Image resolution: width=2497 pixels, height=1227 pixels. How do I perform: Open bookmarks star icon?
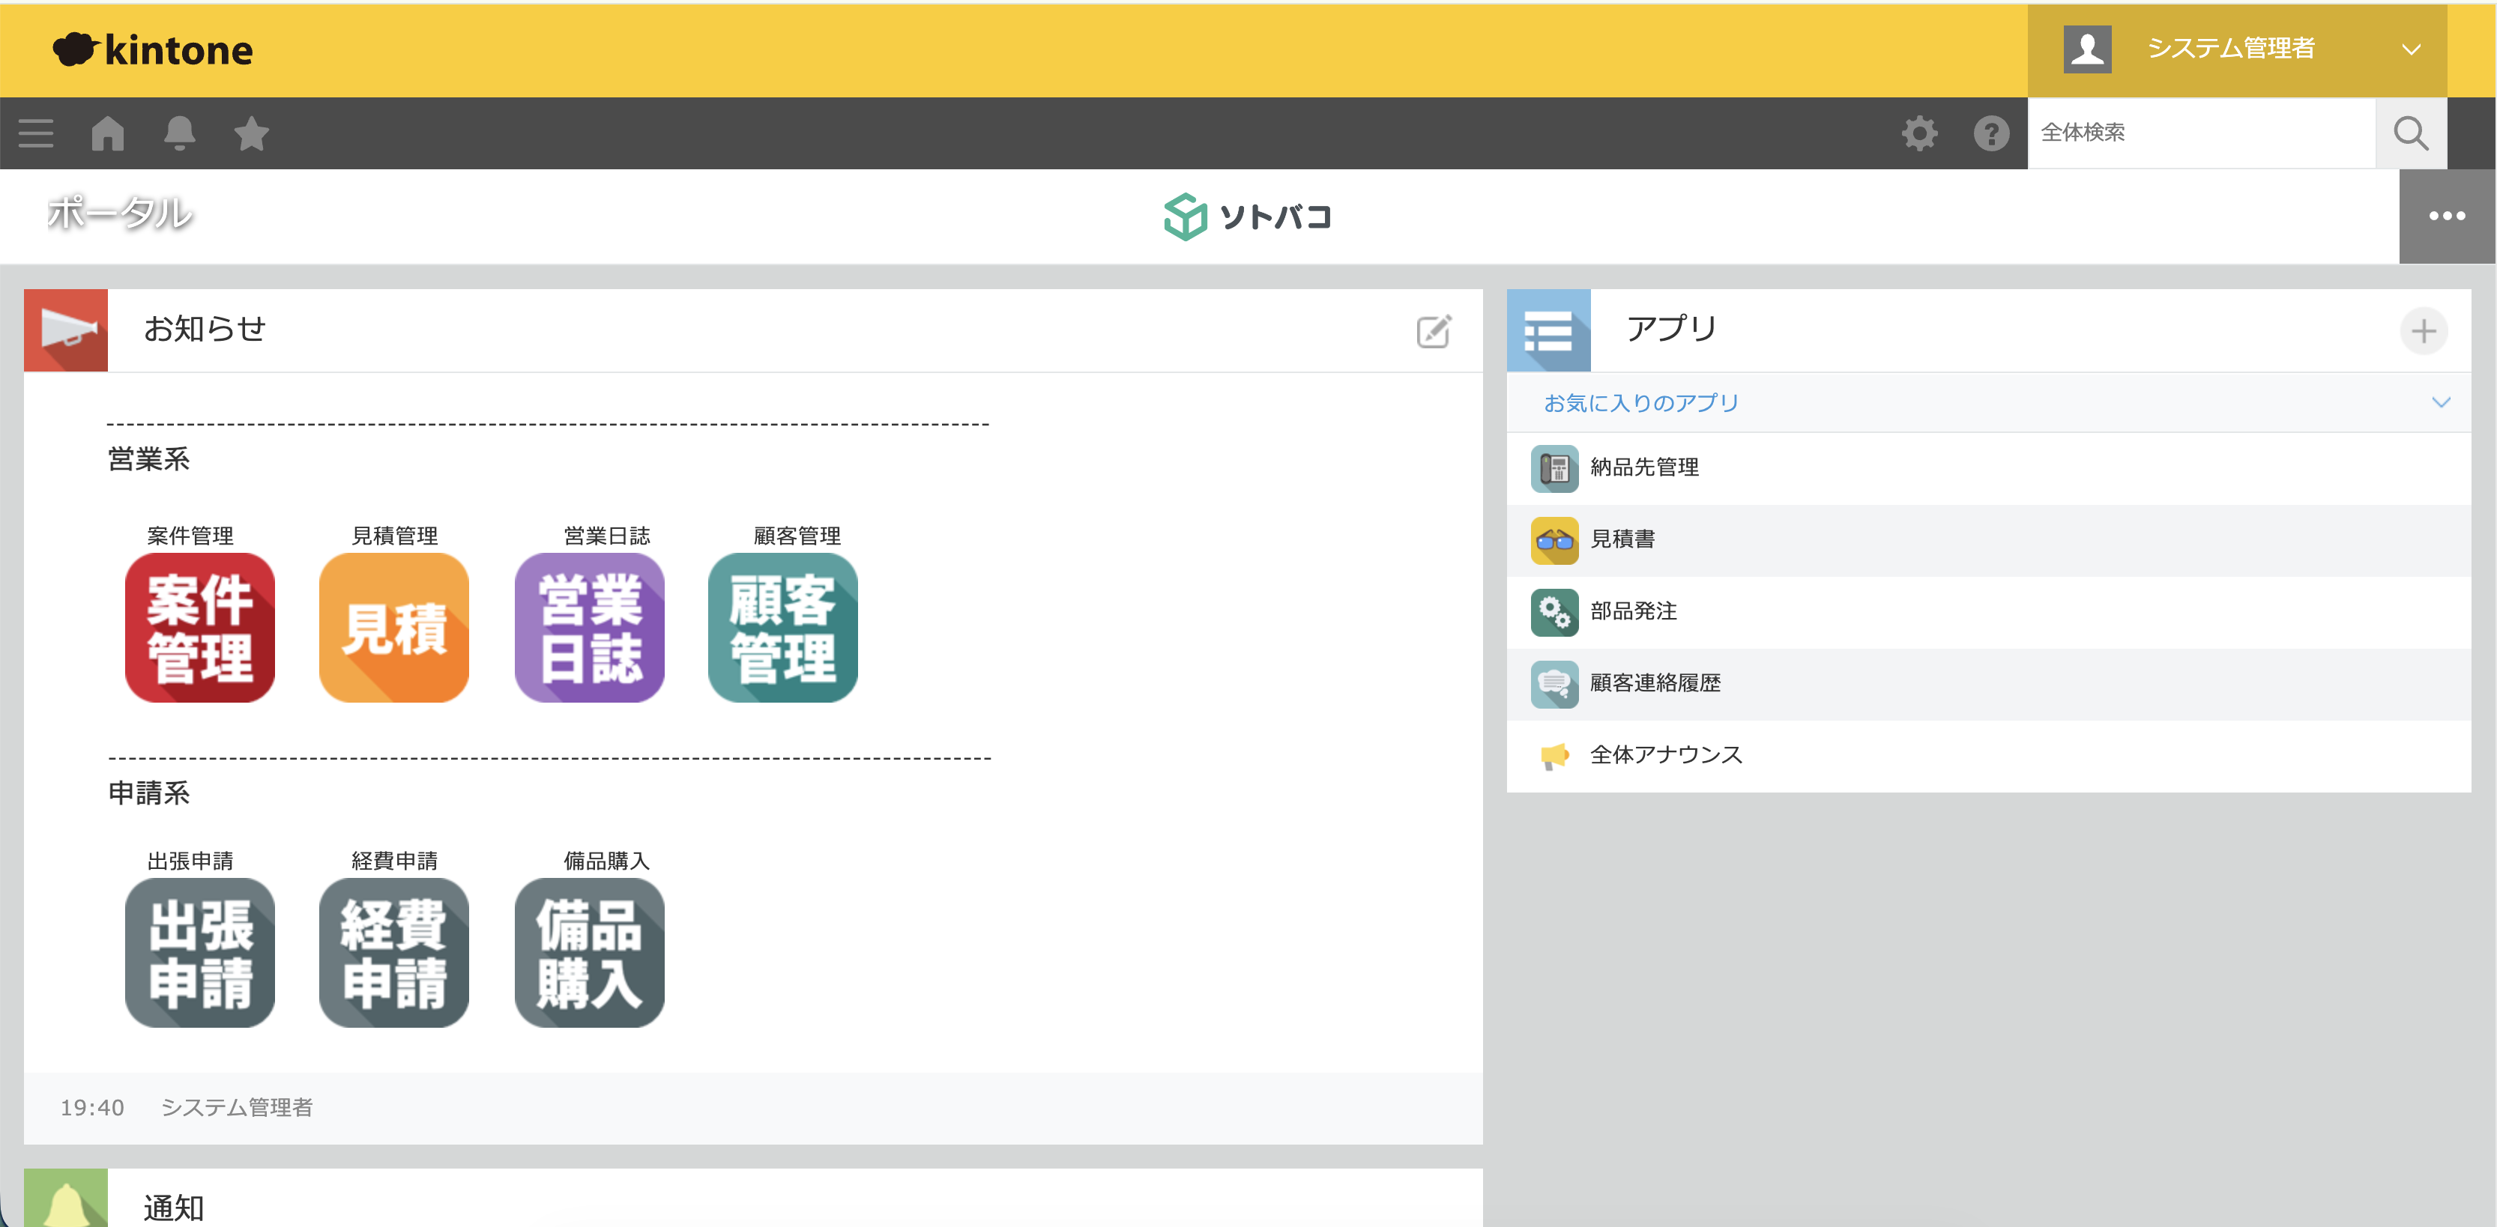tap(251, 133)
